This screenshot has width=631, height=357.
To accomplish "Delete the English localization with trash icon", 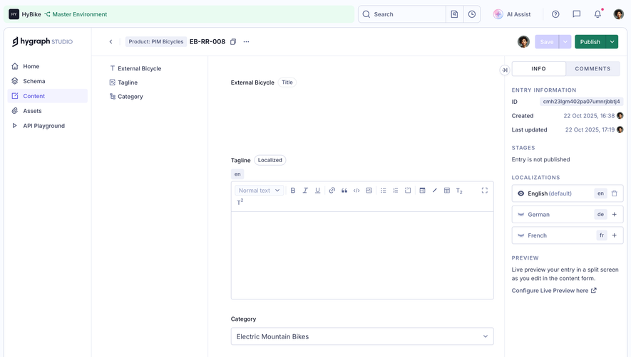I will (x=614, y=193).
